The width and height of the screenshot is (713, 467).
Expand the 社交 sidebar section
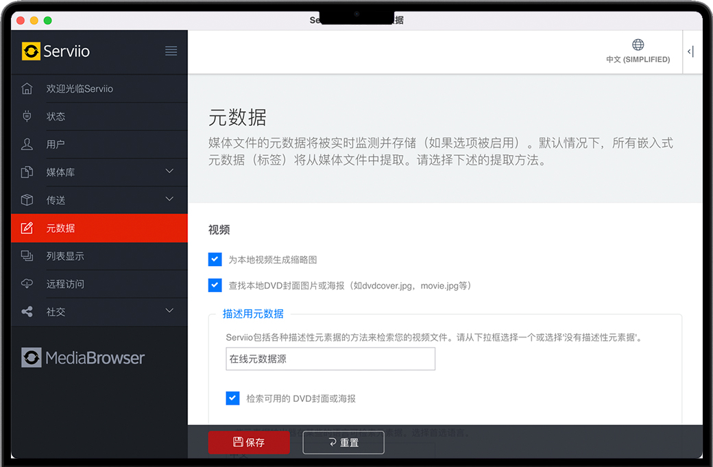click(x=169, y=311)
